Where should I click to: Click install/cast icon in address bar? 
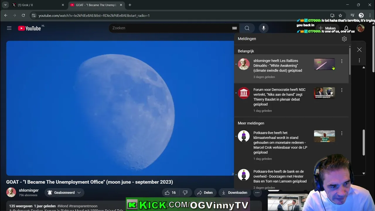click(332, 15)
